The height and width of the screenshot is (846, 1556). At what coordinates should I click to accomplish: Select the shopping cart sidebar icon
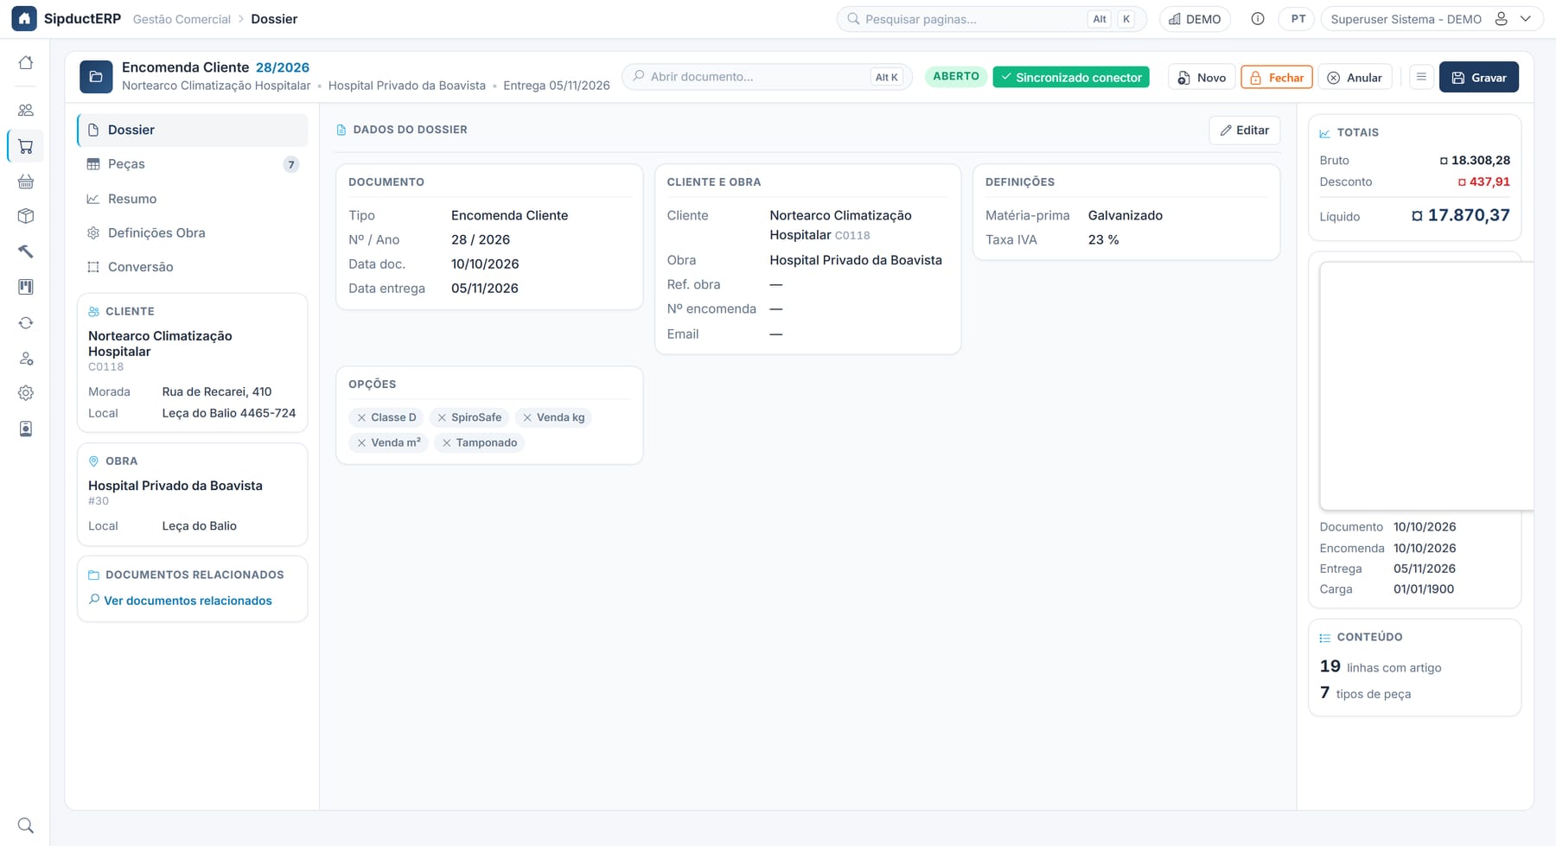(x=26, y=147)
